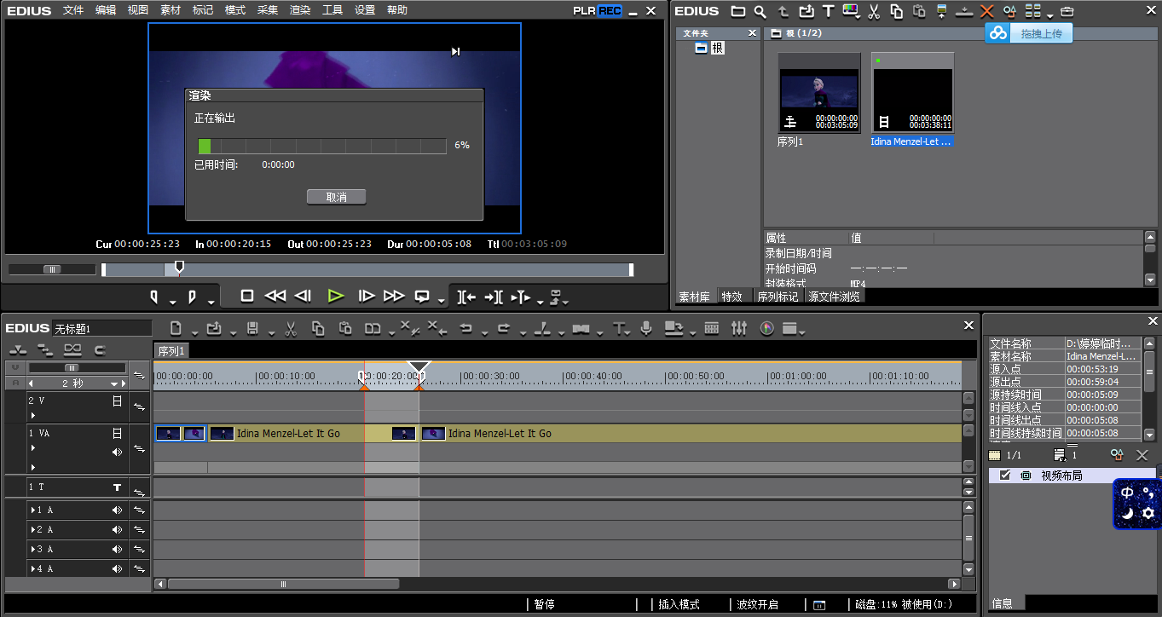Toggle video mute on 2 V track
This screenshot has height=617, width=1162.
tap(117, 401)
